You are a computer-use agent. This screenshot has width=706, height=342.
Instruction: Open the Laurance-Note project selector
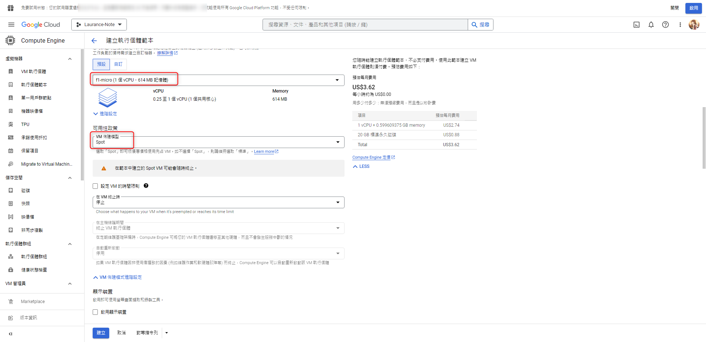pyautogui.click(x=99, y=25)
